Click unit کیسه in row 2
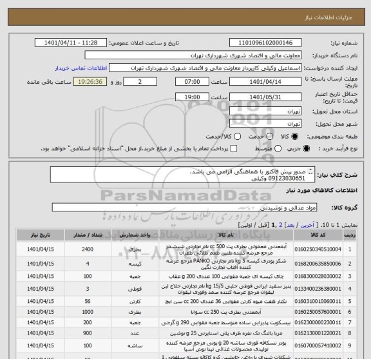 (135, 264)
